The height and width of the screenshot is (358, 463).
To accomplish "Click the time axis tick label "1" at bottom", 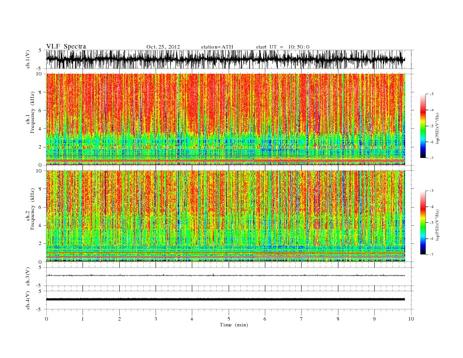I will click(x=83, y=319).
